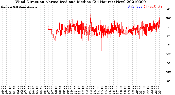Click the 'NE' y-axis label
The width and height of the screenshot is (175, 95).
tap(168, 54)
